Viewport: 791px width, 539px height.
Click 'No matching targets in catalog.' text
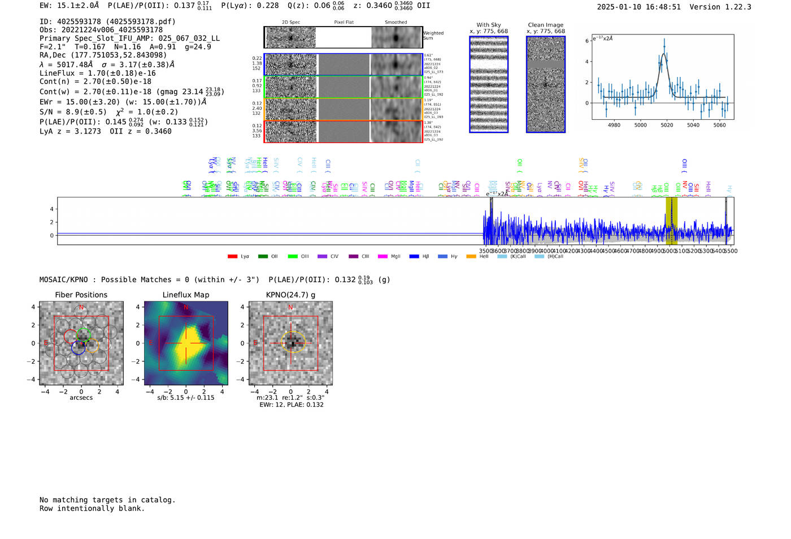pyautogui.click(x=107, y=500)
